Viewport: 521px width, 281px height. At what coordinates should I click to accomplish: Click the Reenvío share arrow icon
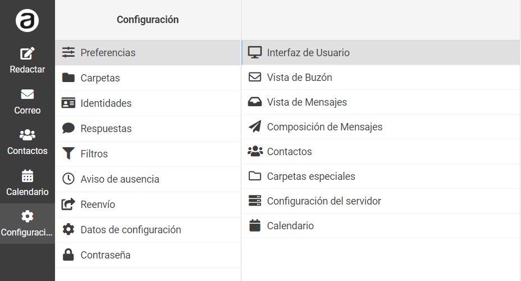click(68, 204)
